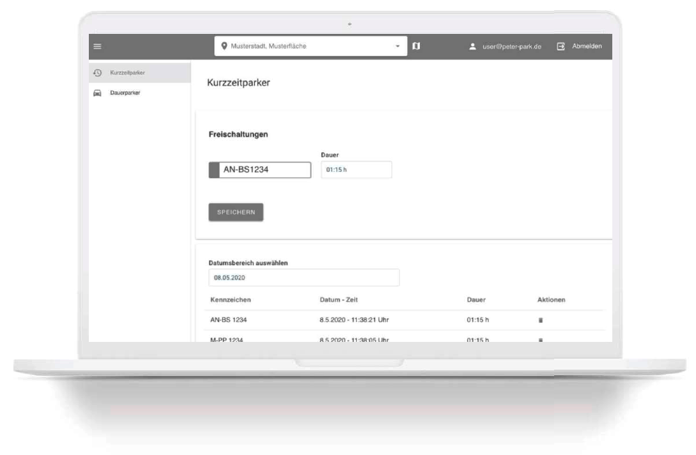Image resolution: width=696 pixels, height=455 pixels.
Task: Delete the AN-BS 1234 entry
Action: click(x=541, y=320)
